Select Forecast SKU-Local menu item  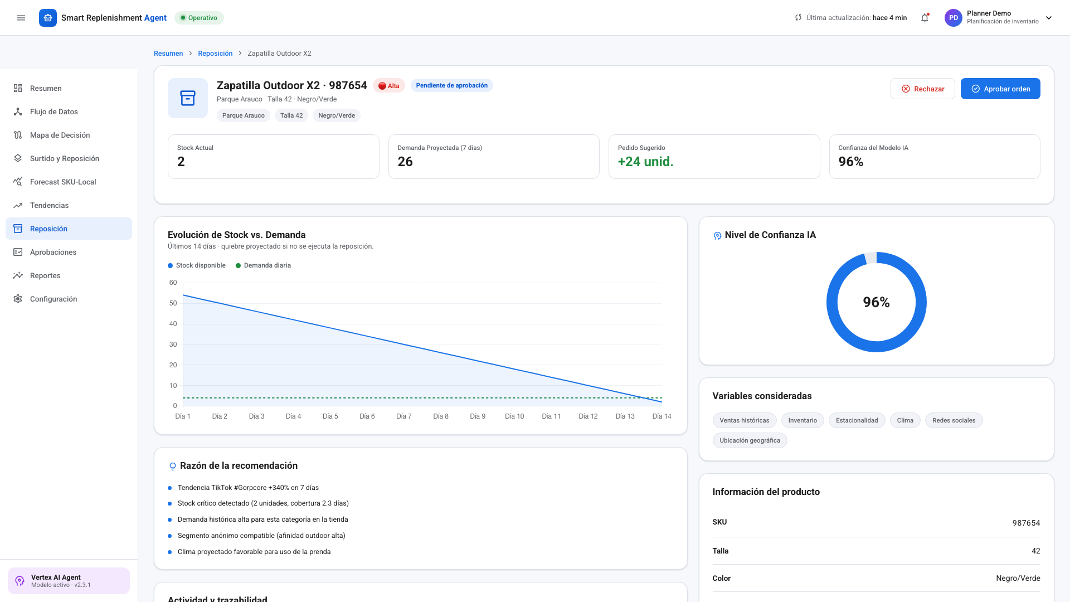pos(69,182)
